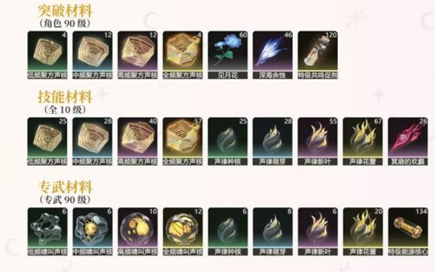Select the 深海余烛 material icon
The height and width of the screenshot is (272, 435).
click(272, 55)
